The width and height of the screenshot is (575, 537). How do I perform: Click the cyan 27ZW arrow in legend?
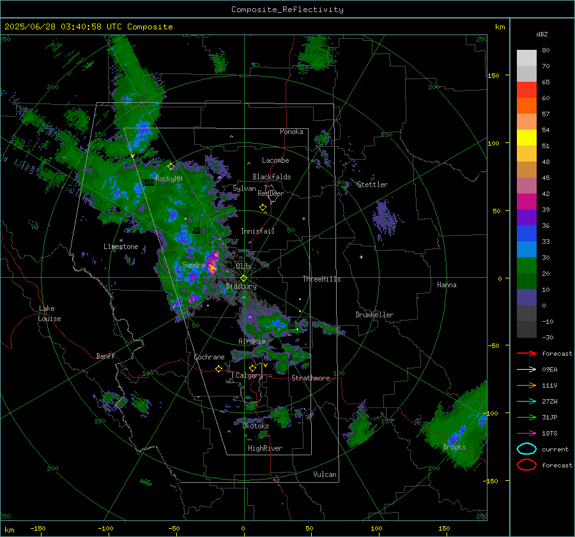point(526,402)
